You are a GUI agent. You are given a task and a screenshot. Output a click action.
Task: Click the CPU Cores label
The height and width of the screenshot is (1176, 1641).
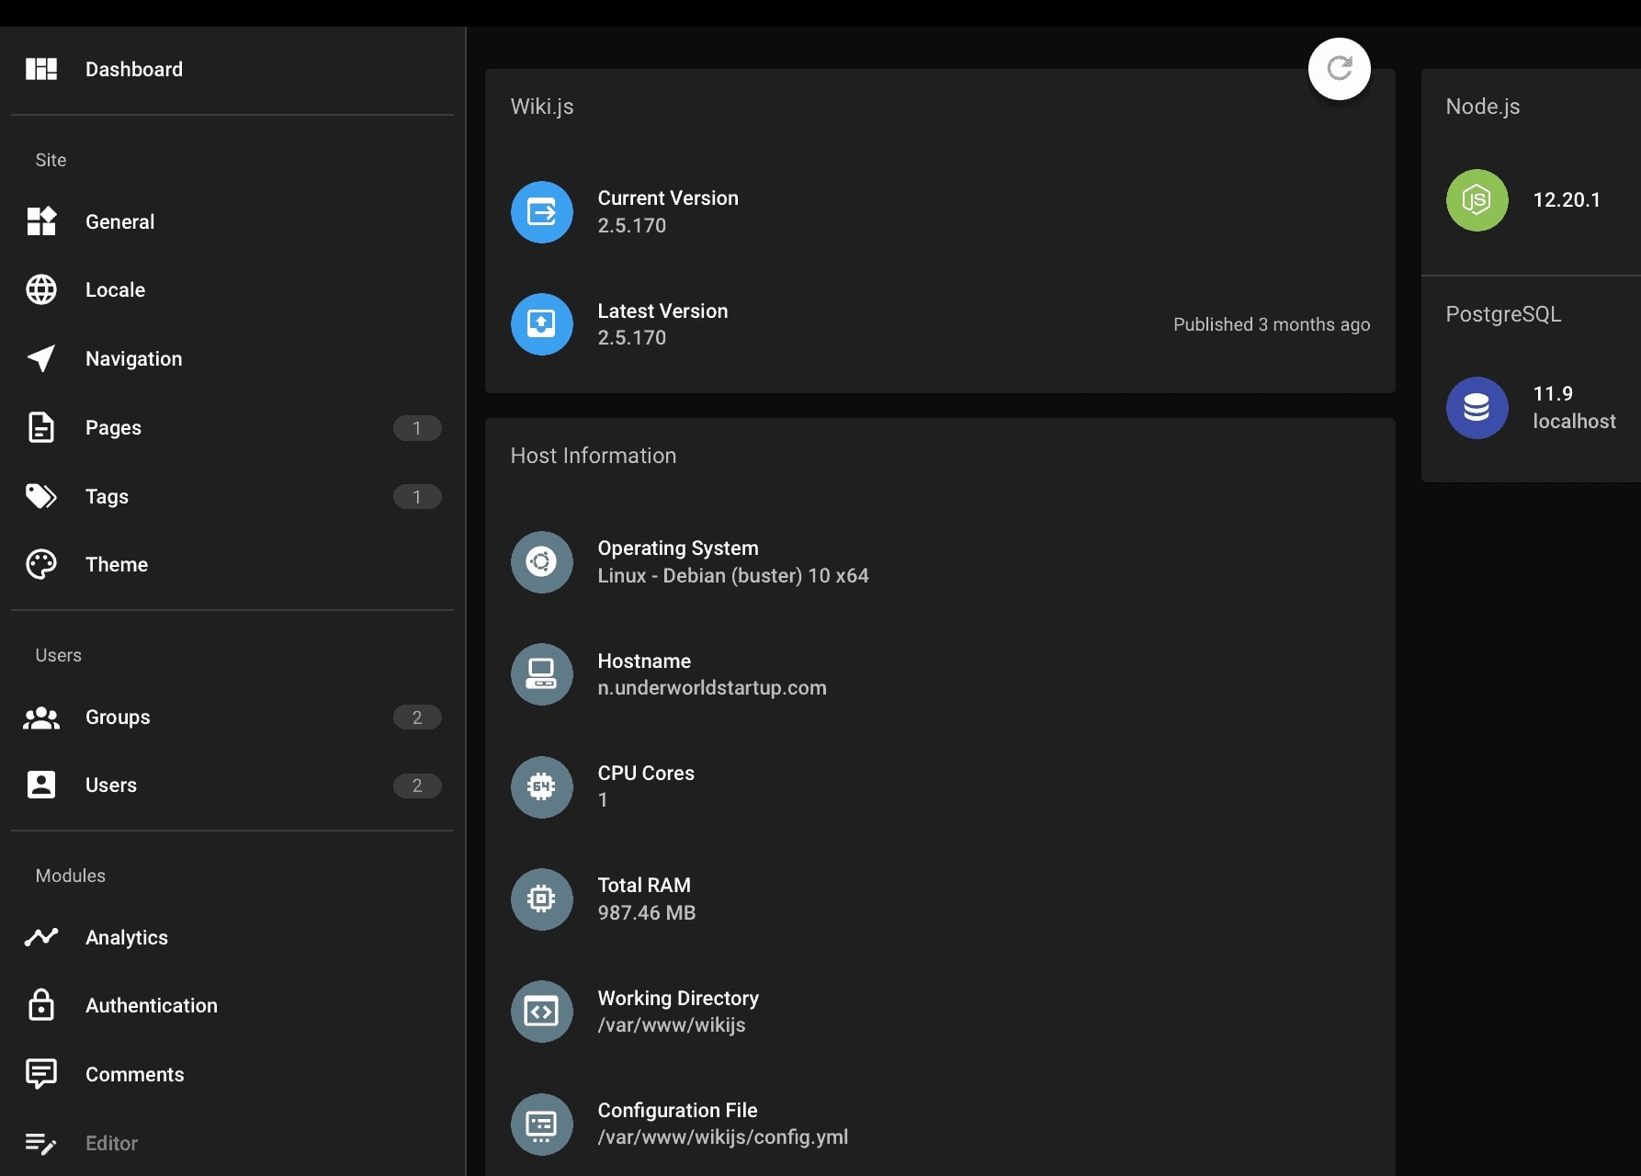[x=646, y=774]
